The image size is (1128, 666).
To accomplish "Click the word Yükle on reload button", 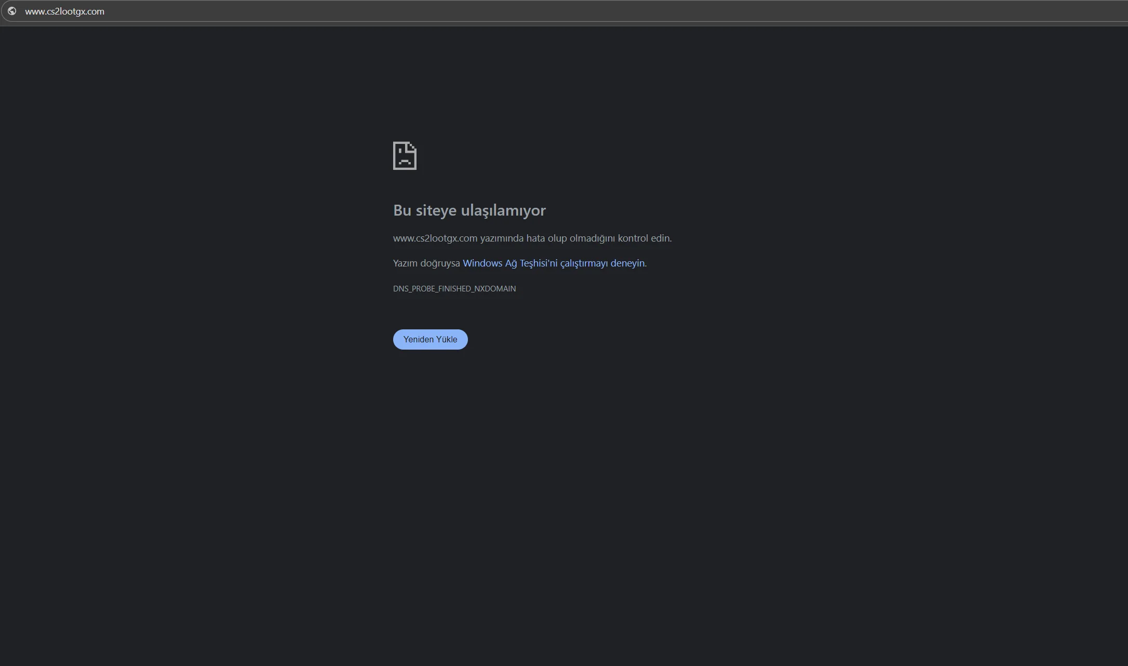I will click(447, 340).
